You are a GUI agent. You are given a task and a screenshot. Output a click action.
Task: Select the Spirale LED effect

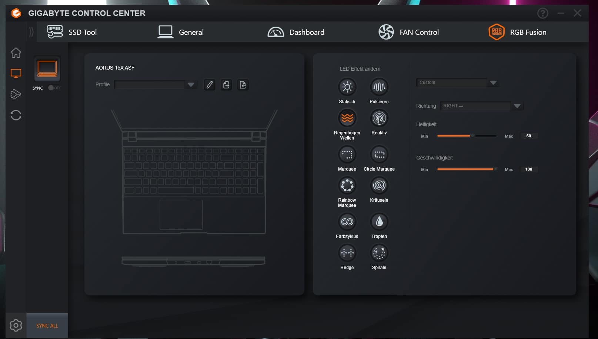click(379, 253)
